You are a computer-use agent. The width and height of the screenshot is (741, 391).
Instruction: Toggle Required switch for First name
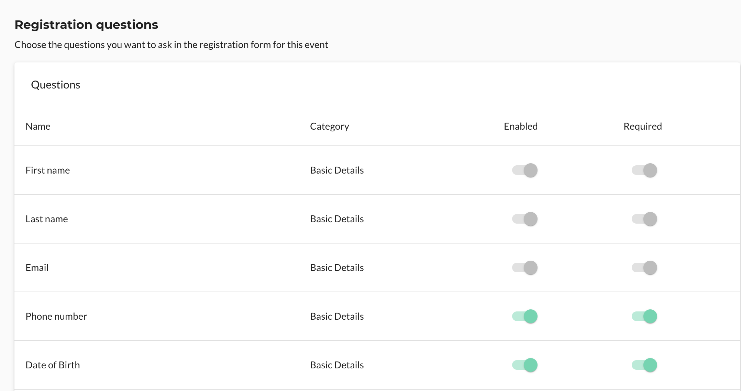click(x=644, y=170)
